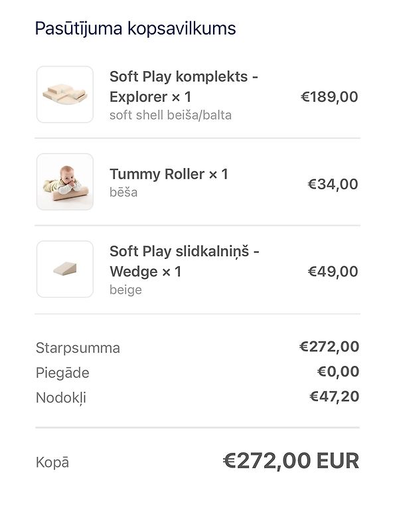
Task: Click the €47,20 tax amount
Action: (x=334, y=396)
